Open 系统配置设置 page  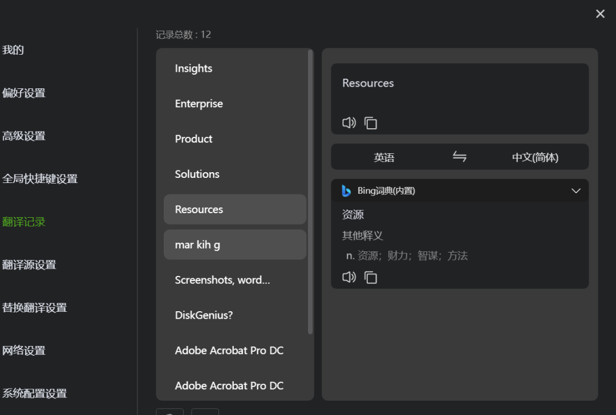point(35,393)
